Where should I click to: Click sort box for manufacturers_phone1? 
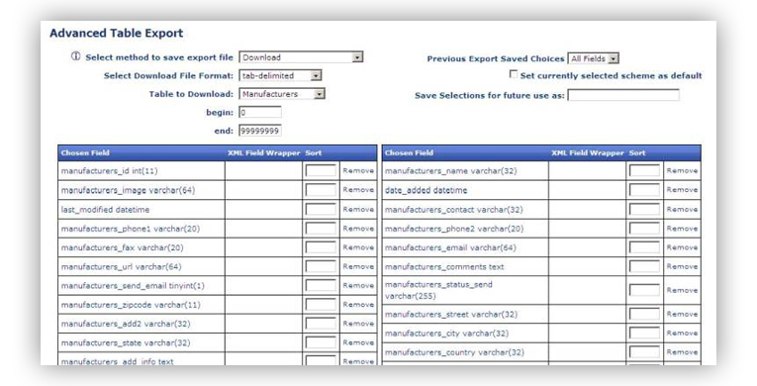pyautogui.click(x=321, y=228)
